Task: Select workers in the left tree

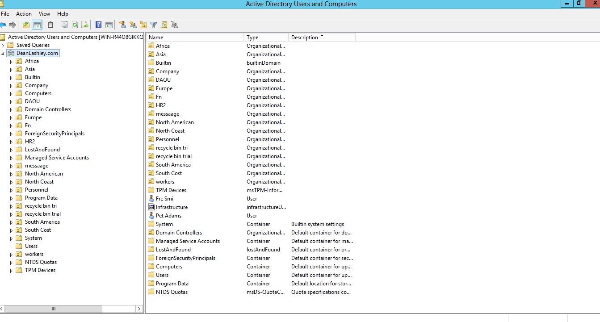Action: 34,254
